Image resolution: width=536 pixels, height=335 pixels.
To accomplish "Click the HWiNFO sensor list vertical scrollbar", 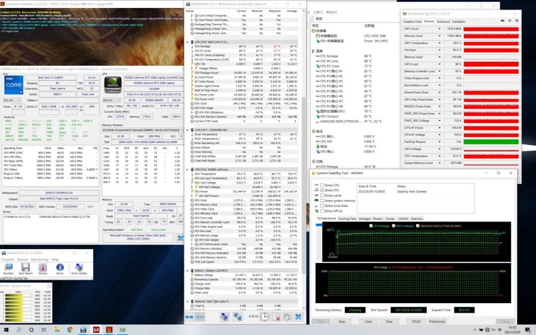I will (x=303, y=149).
